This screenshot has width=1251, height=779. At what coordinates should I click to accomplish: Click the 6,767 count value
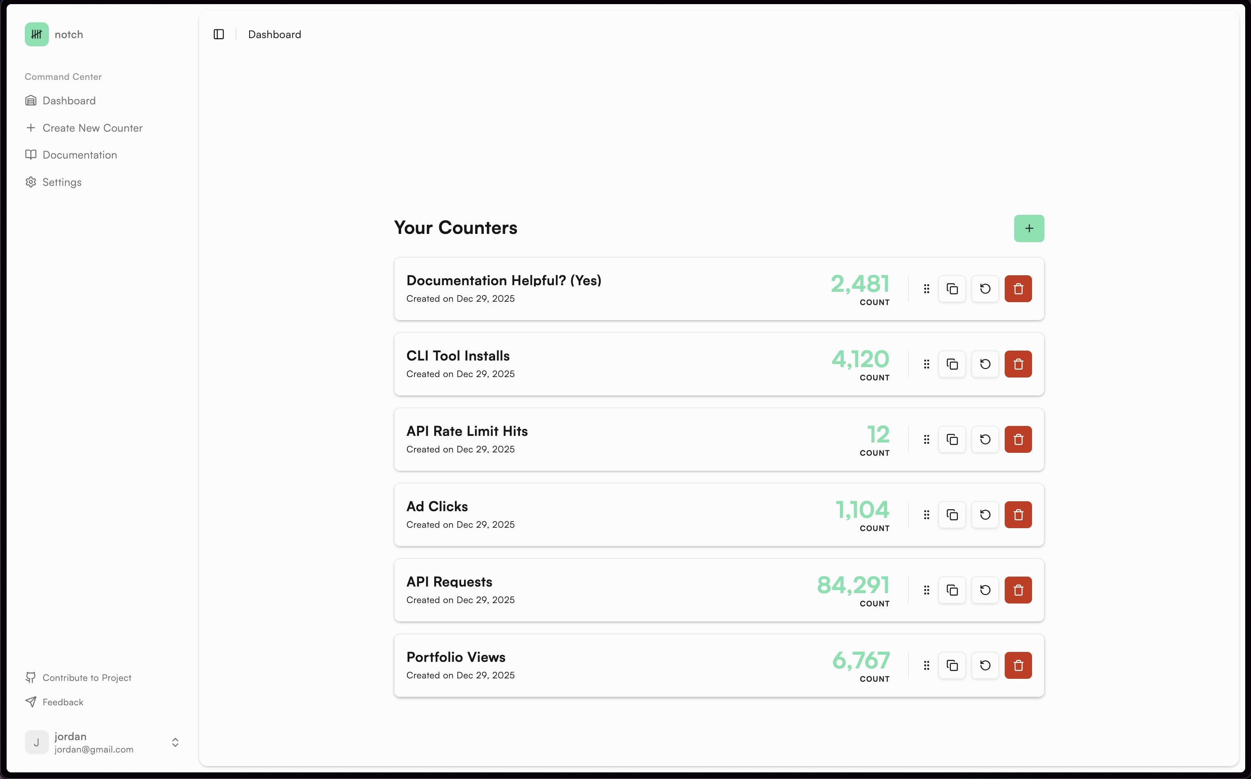[861, 660]
